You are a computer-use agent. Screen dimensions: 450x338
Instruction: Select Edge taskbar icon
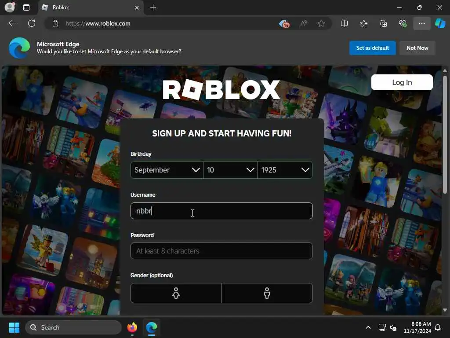(152, 327)
